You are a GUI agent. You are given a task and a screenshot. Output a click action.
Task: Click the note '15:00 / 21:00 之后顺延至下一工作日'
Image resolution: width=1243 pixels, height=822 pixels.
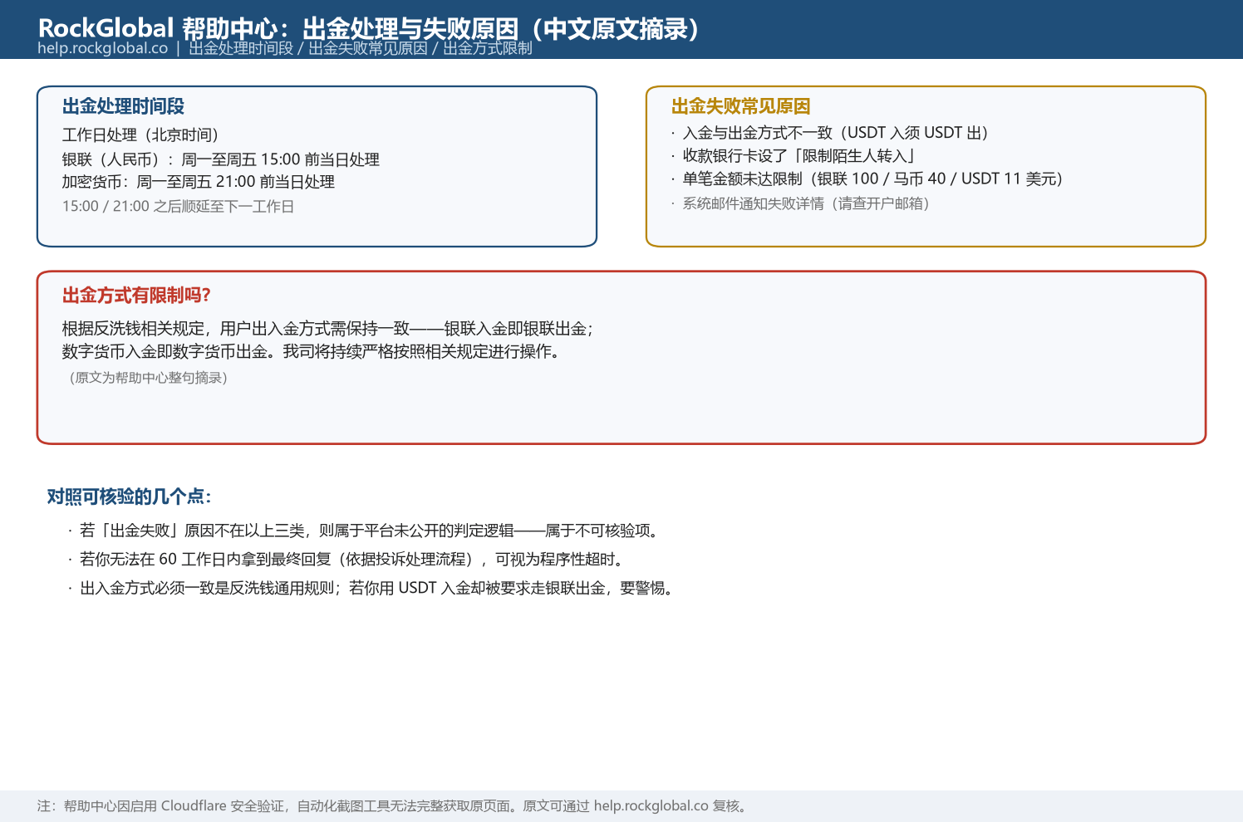click(179, 206)
